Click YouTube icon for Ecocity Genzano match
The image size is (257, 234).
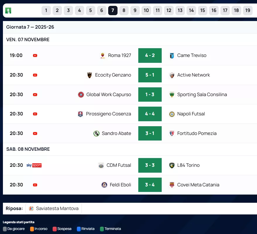coord(35,75)
